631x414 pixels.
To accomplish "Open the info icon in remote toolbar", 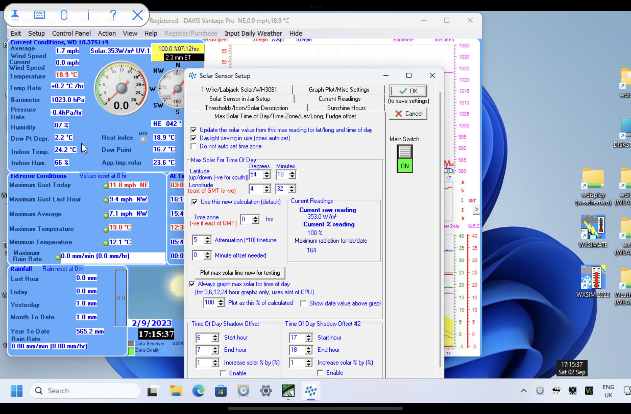I will click(88, 15).
